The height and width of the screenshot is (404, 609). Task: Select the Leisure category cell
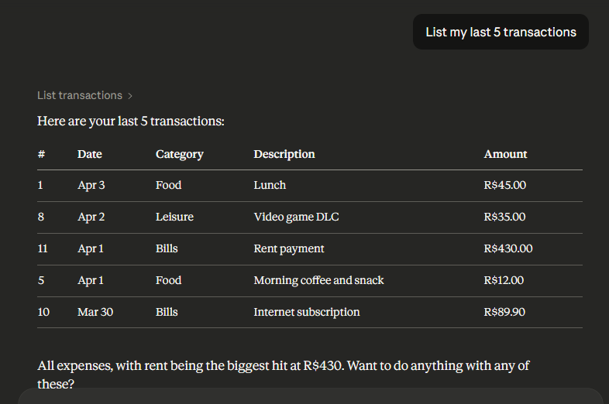pos(174,217)
